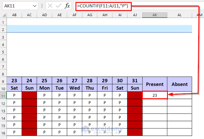The image size is (204, 139).
Task: Click the Present header cell
Action: pos(155,84)
